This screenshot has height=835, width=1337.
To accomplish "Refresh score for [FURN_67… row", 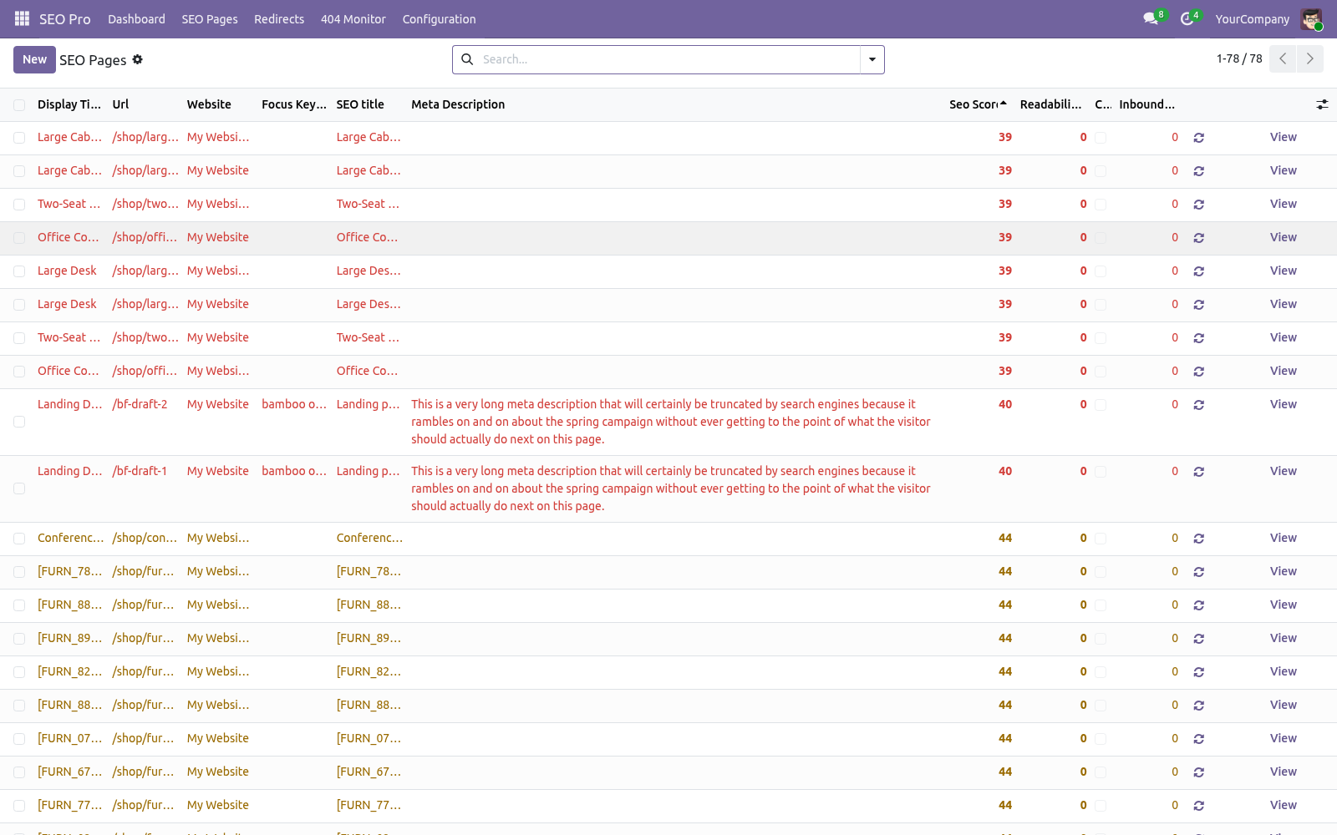I will click(1199, 772).
